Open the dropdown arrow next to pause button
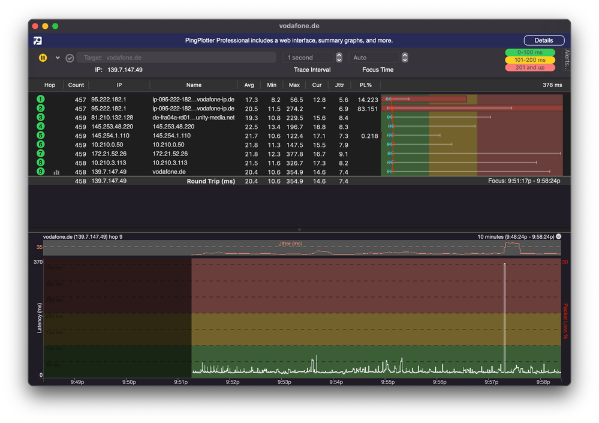 [x=58, y=58]
